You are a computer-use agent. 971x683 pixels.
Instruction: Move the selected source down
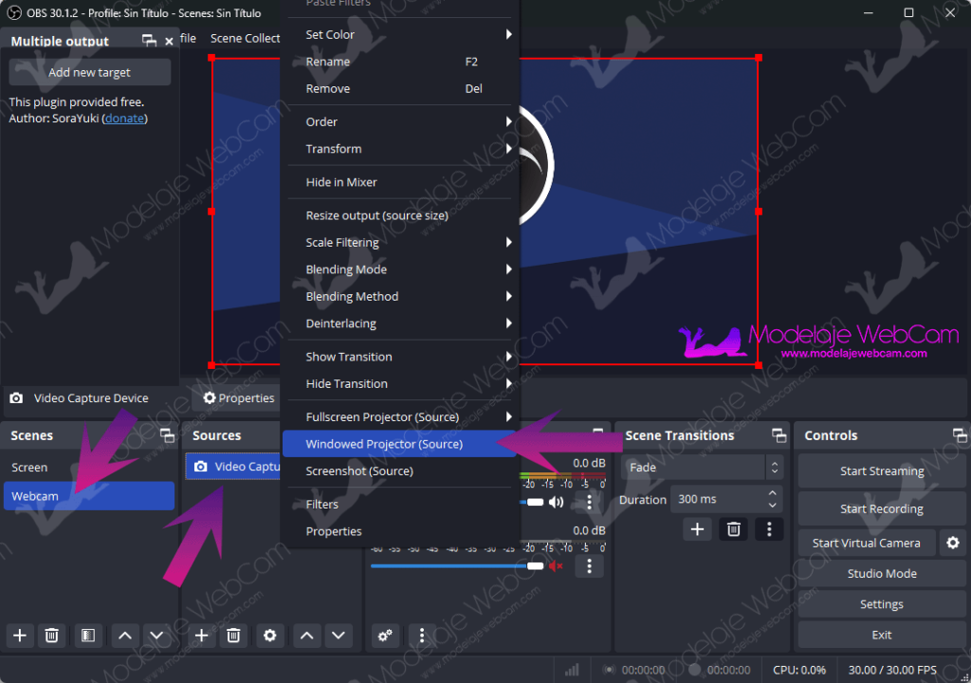click(x=339, y=636)
